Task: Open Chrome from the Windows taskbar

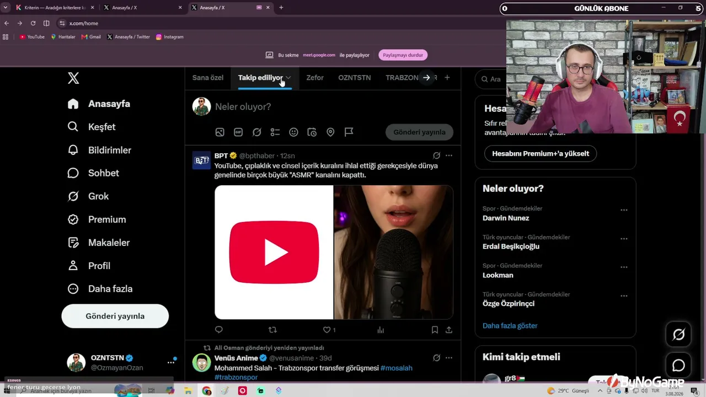Action: (x=206, y=391)
